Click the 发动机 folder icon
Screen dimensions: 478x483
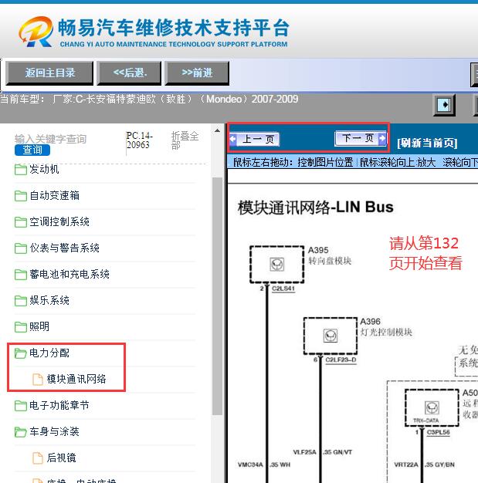pos(20,169)
